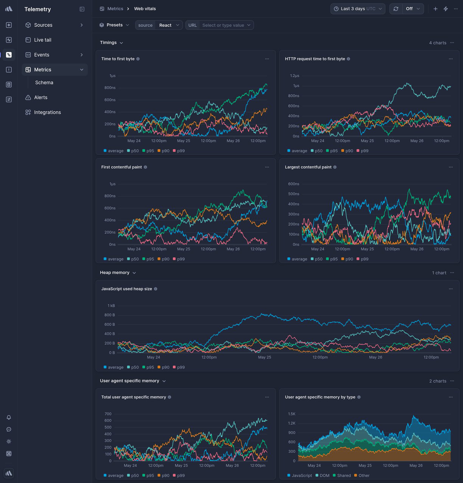Open User agent specific memory section options
This screenshot has height=483, width=463.
point(452,381)
